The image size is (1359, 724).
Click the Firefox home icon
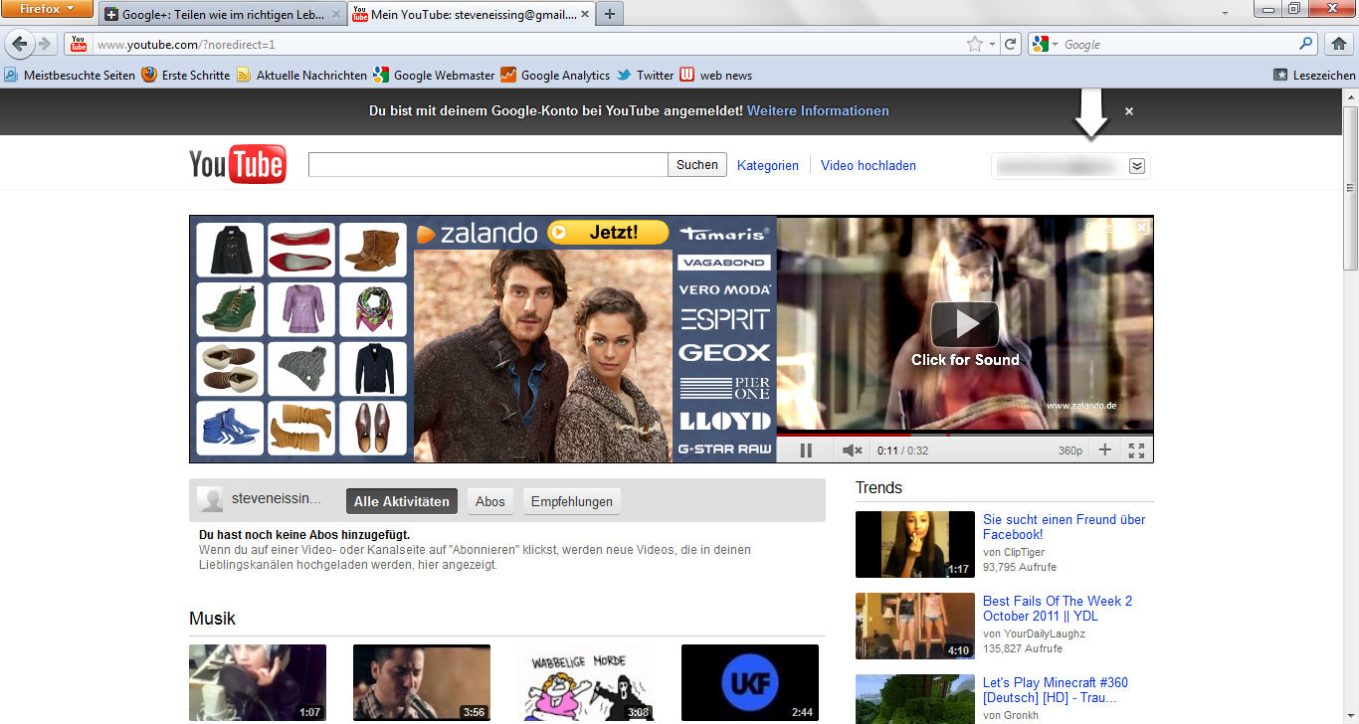point(1338,44)
